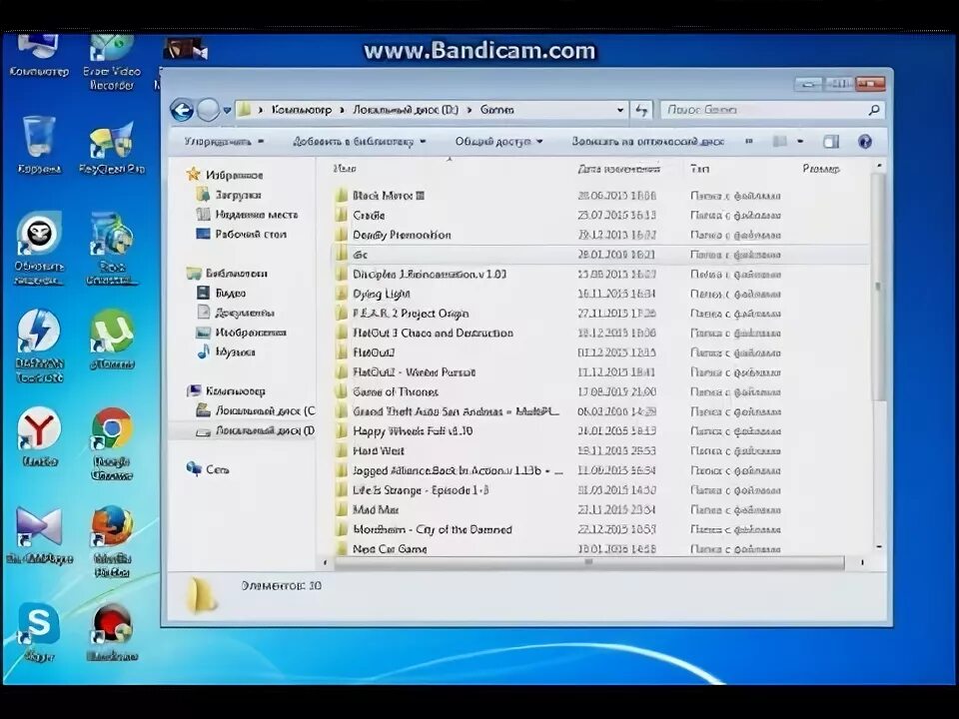The width and height of the screenshot is (959, 719).
Task: Open Share with (Общий доступ) dropdown
Action: [x=498, y=141]
